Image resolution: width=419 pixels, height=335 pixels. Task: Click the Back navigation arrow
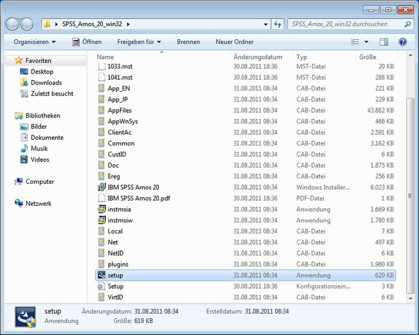tap(13, 25)
